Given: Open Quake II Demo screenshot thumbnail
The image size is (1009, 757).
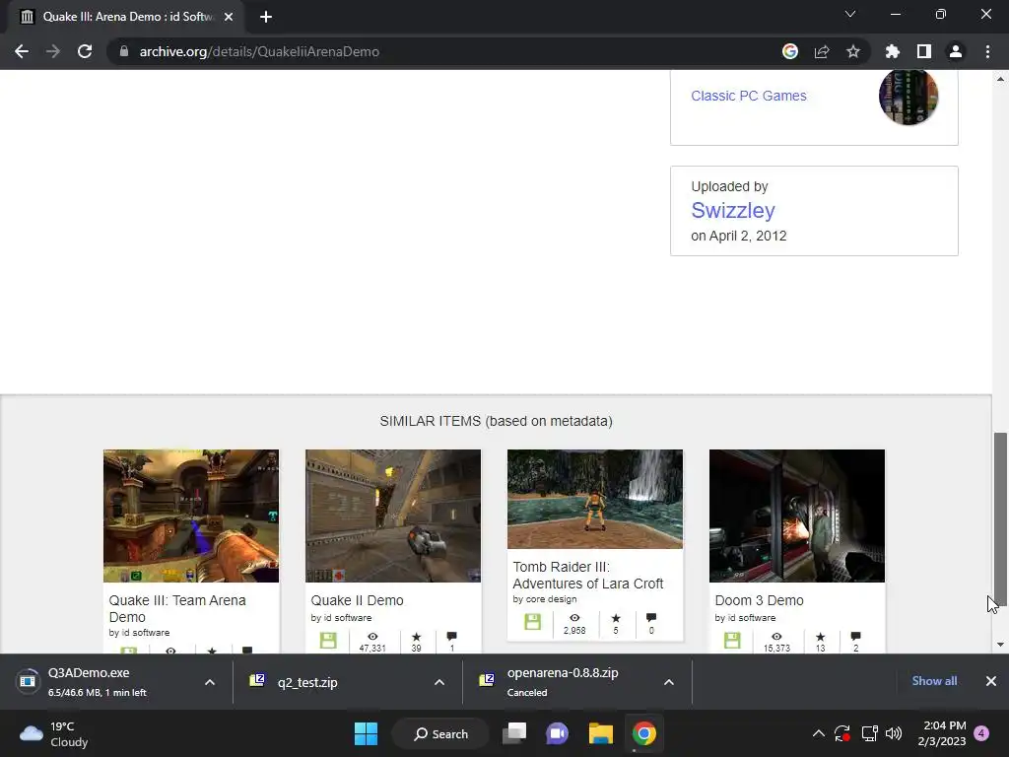Looking at the screenshot, I should 393,516.
